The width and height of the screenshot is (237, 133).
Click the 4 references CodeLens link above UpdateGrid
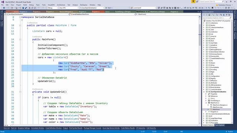pyautogui.click(x=38, y=89)
